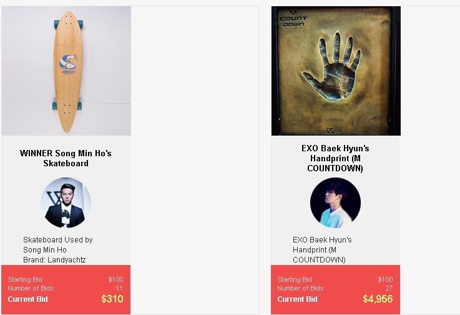Click the Landyachtz logo on the skateboard deck
The image size is (460, 315).
[69, 64]
